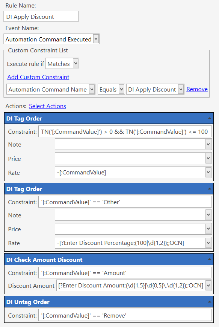Image resolution: width=219 pixels, height=327 pixels.
Task: Open the Equals operator dropdown
Action: click(121, 89)
